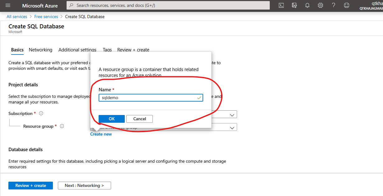
Task: Open the hamburger portal menu
Action: coord(8,5)
